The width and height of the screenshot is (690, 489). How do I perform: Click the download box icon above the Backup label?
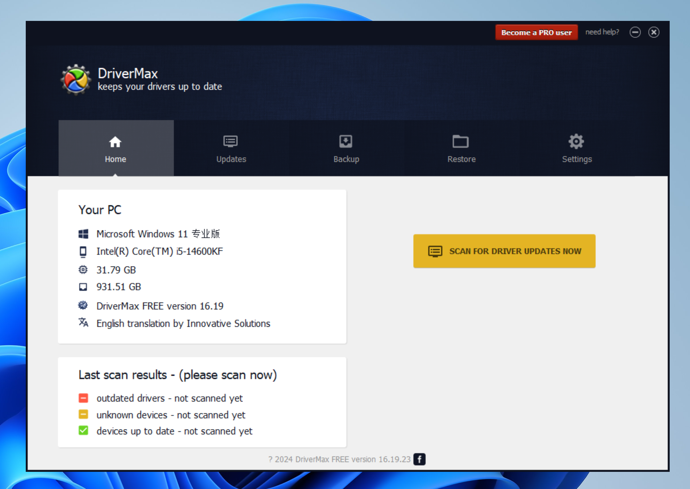[x=346, y=141]
